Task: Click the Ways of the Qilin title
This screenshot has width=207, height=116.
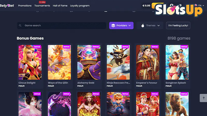Action: [x=58, y=83]
